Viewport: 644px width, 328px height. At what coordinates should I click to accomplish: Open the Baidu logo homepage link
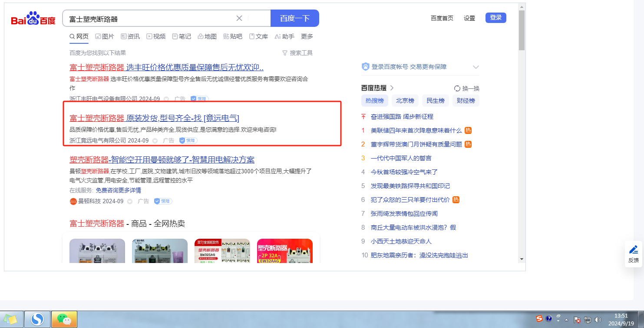click(33, 19)
